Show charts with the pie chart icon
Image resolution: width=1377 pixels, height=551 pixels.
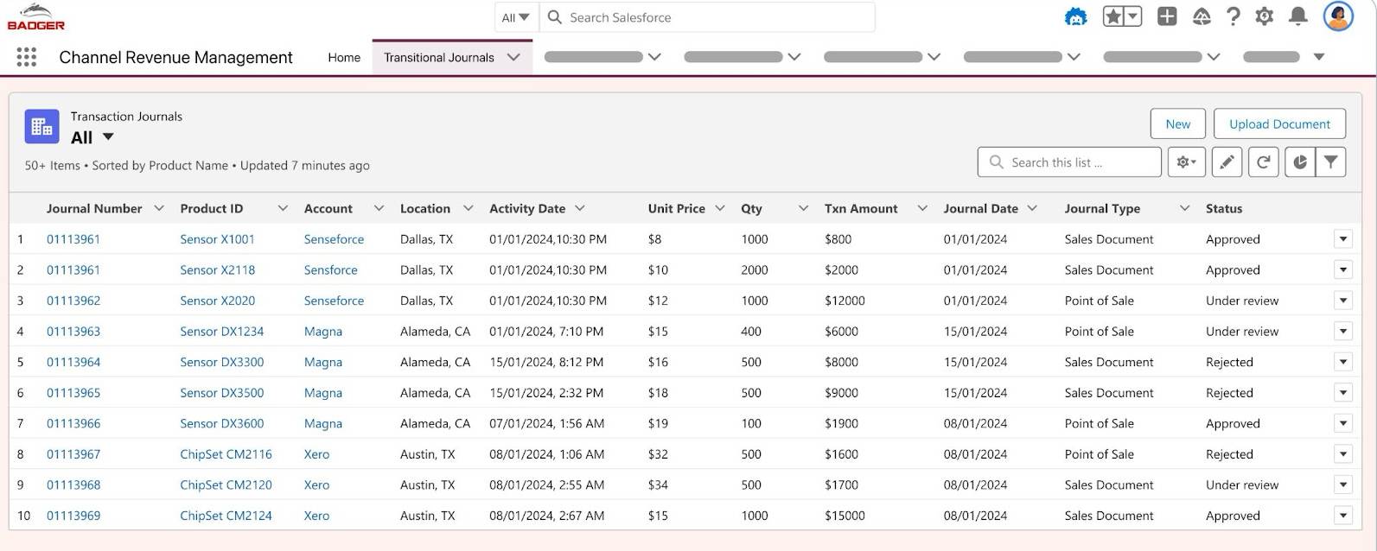(1299, 161)
